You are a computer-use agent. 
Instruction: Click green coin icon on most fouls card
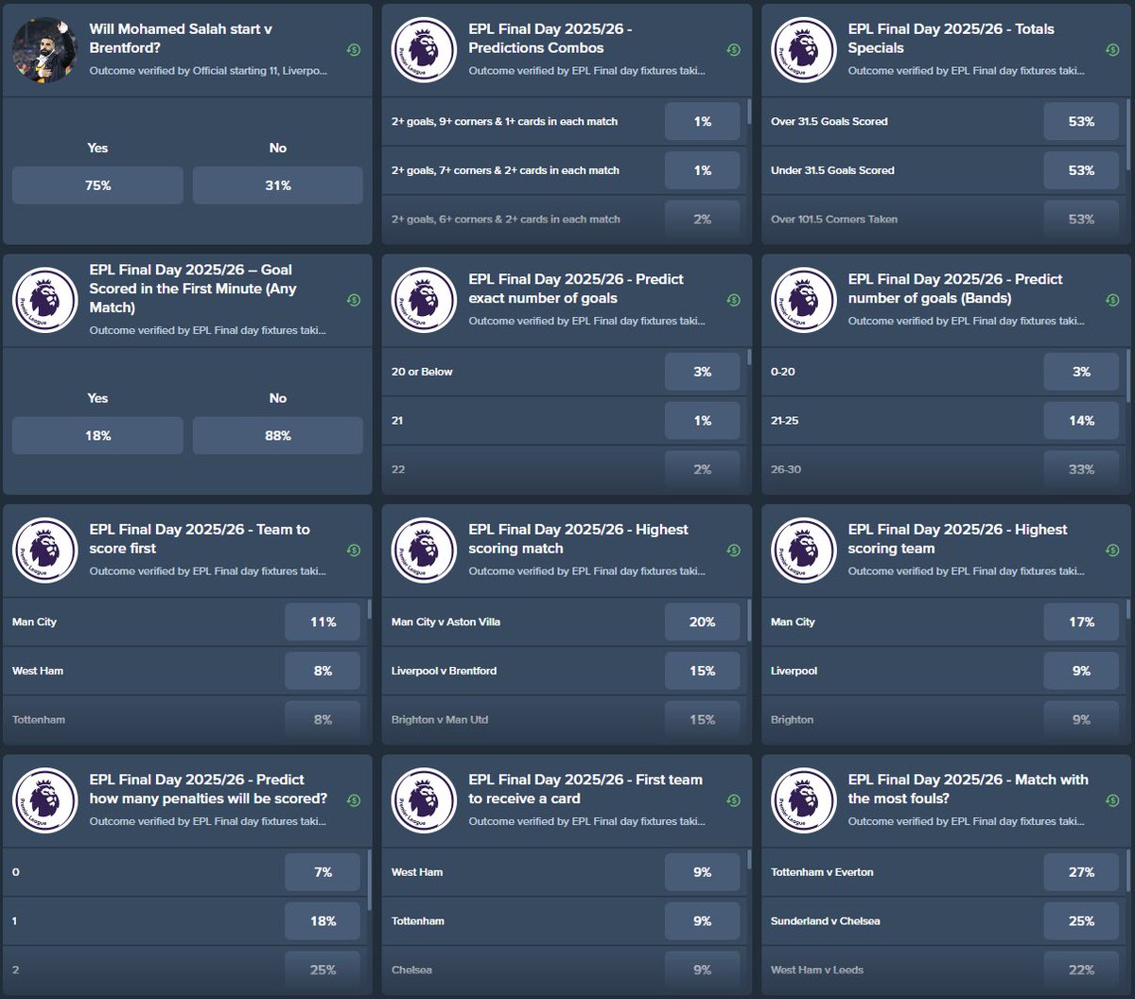point(1112,800)
